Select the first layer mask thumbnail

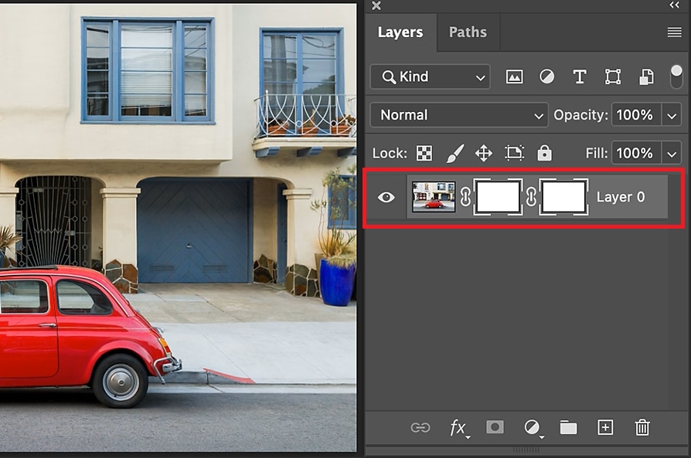click(x=498, y=197)
